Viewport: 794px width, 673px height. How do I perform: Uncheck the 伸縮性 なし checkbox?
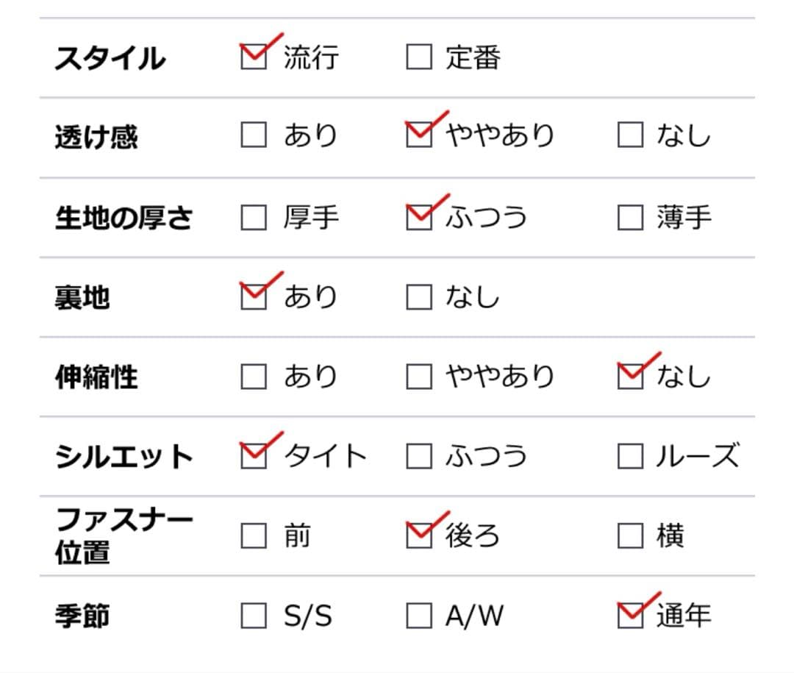(630, 377)
